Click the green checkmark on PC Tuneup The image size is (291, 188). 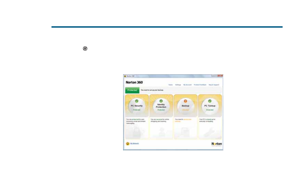[x=210, y=101]
